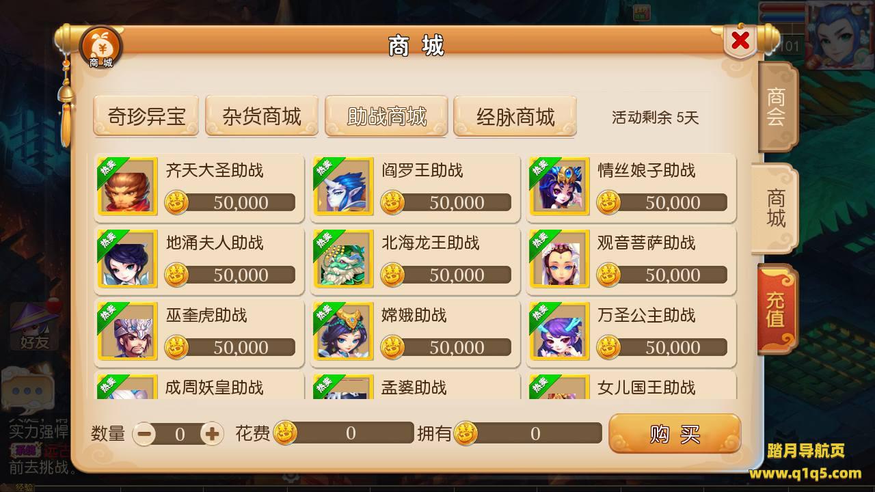The width and height of the screenshot is (875, 492).
Task: Switch to the 奇珍异宝 tab
Action: pyautogui.click(x=146, y=116)
